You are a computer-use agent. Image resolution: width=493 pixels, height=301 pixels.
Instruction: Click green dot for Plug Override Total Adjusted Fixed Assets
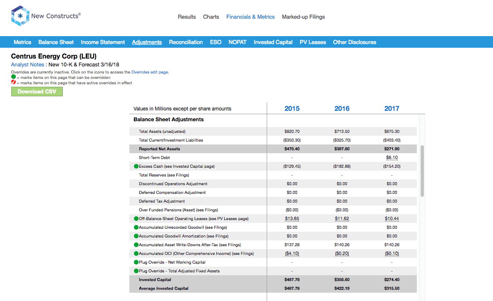(x=136, y=271)
